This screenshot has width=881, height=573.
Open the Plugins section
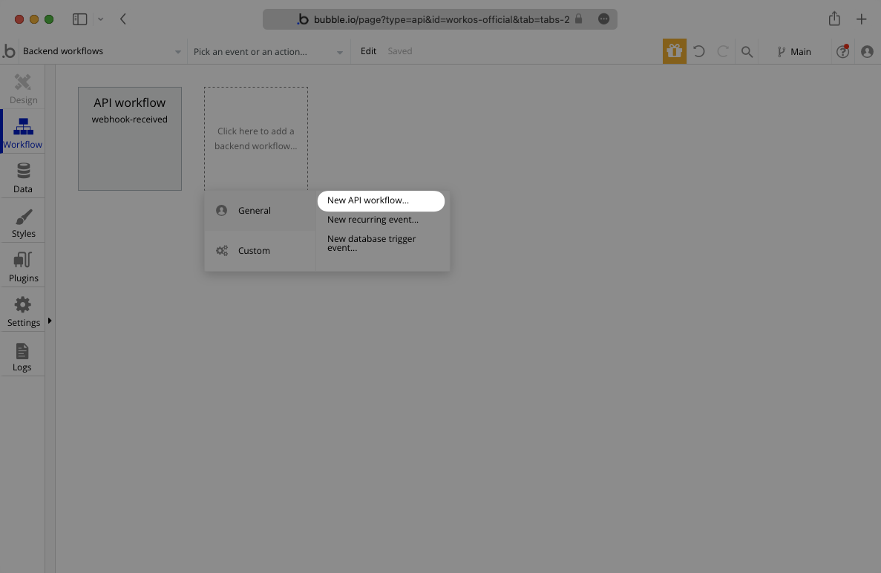tap(23, 265)
